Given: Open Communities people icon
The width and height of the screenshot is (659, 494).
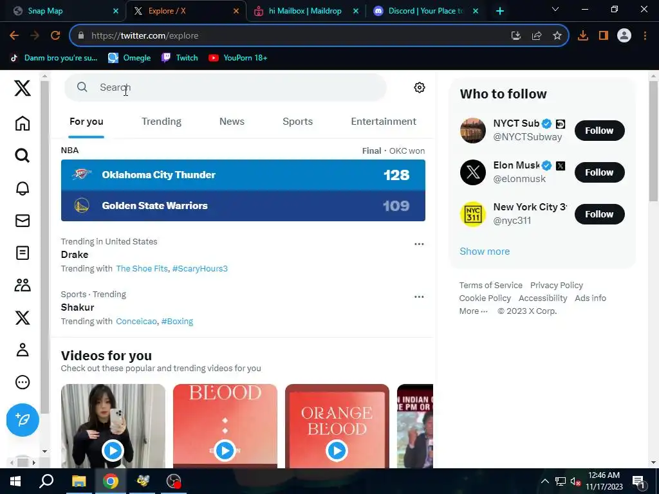Looking at the screenshot, I should [x=23, y=285].
